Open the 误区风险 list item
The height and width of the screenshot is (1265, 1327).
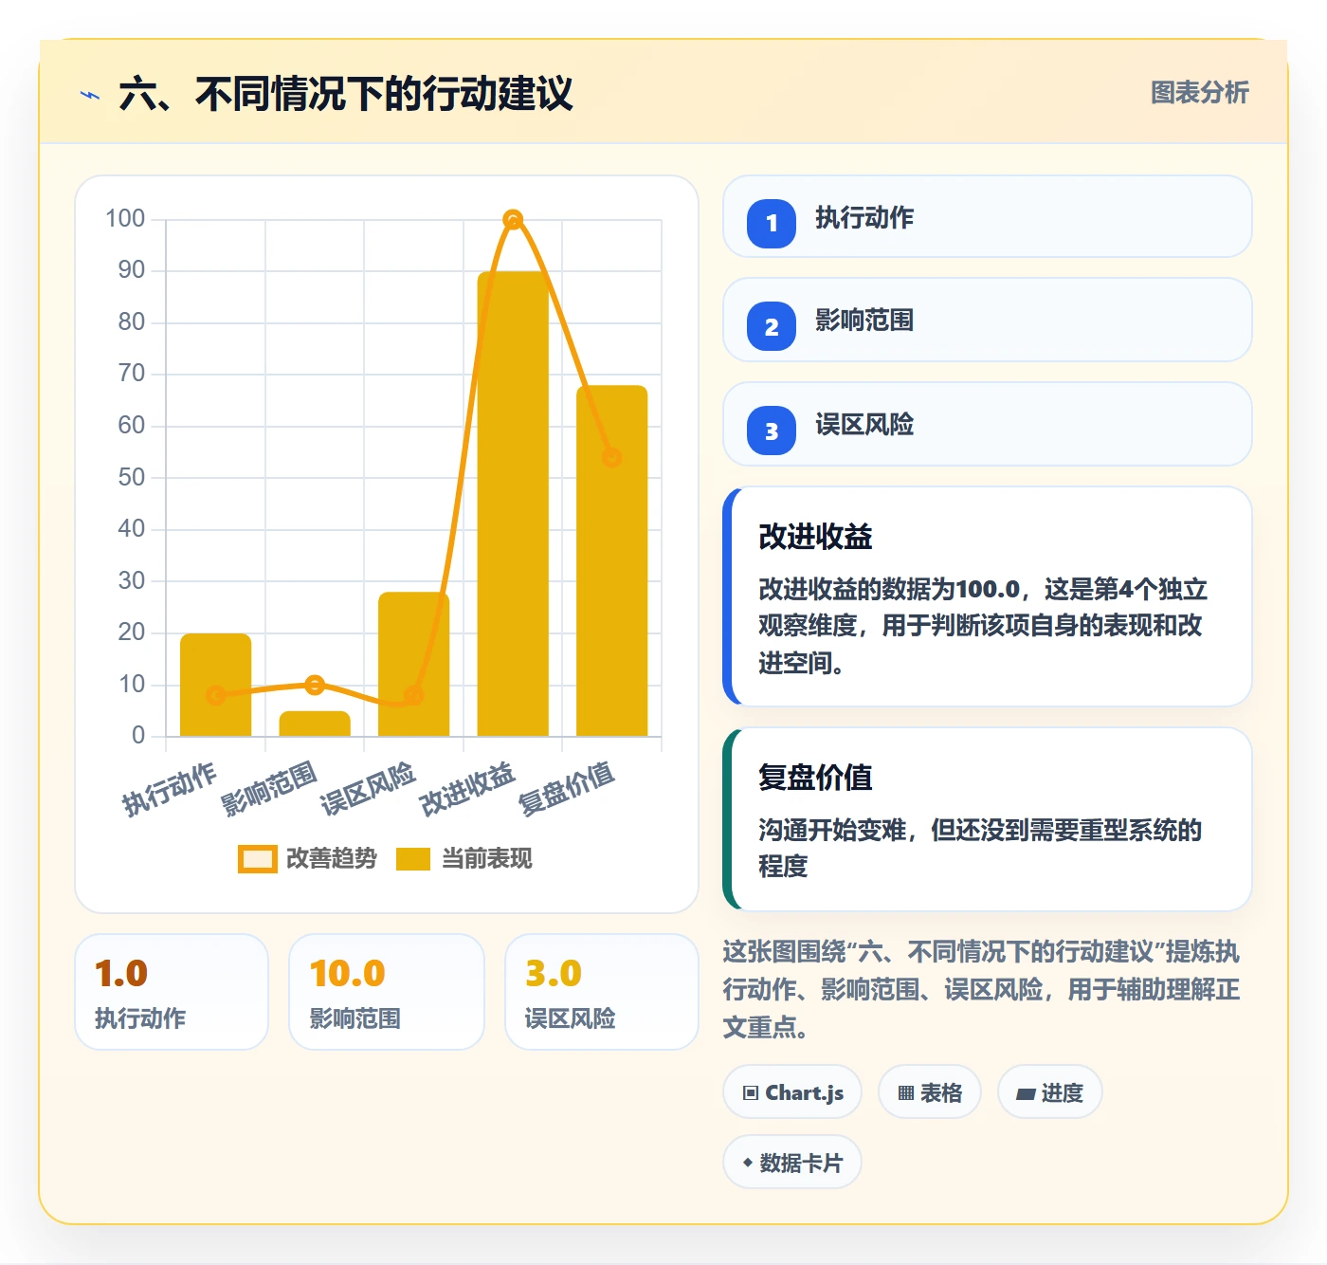(x=988, y=424)
